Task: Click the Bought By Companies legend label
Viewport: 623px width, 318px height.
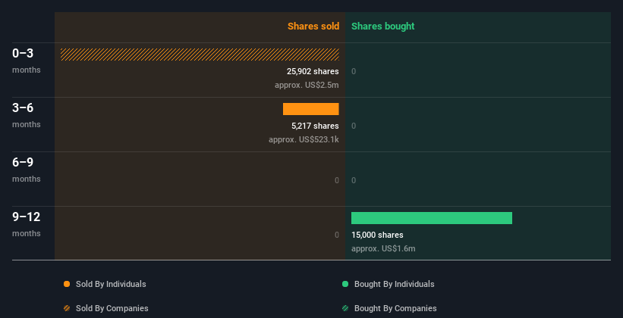Action: click(395, 308)
